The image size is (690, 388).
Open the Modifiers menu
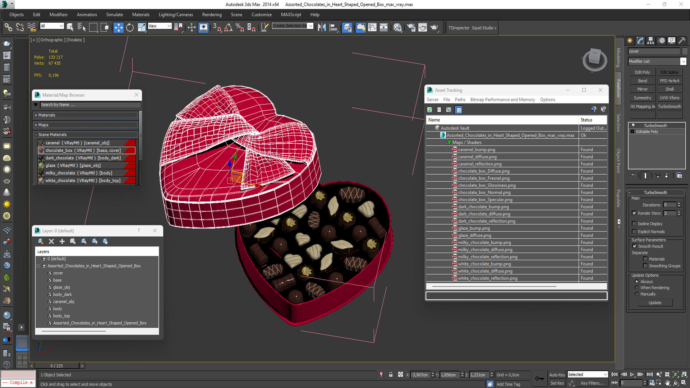click(x=59, y=15)
